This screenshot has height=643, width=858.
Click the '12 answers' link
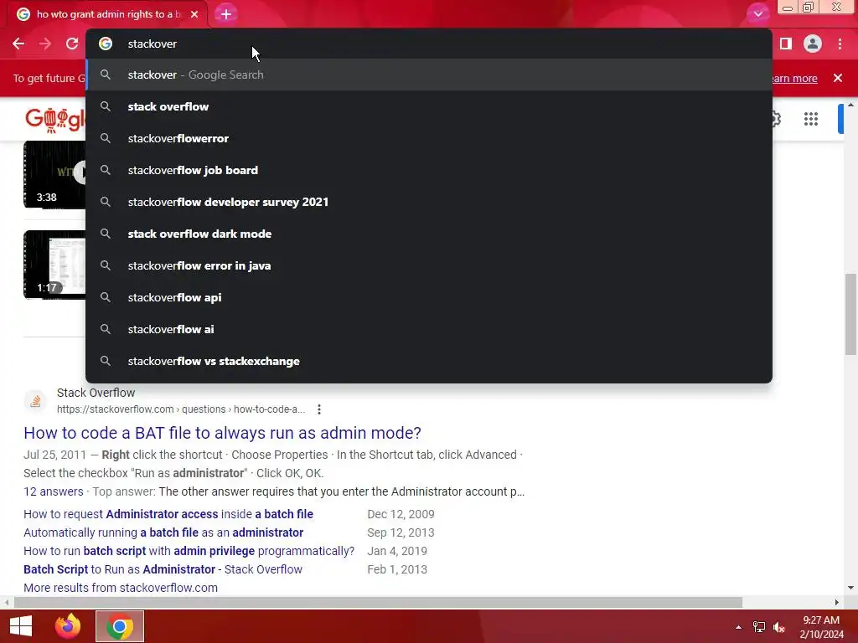(x=54, y=491)
